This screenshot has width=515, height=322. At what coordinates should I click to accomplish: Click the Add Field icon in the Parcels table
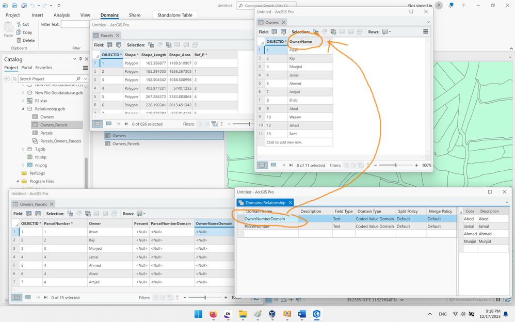click(109, 45)
